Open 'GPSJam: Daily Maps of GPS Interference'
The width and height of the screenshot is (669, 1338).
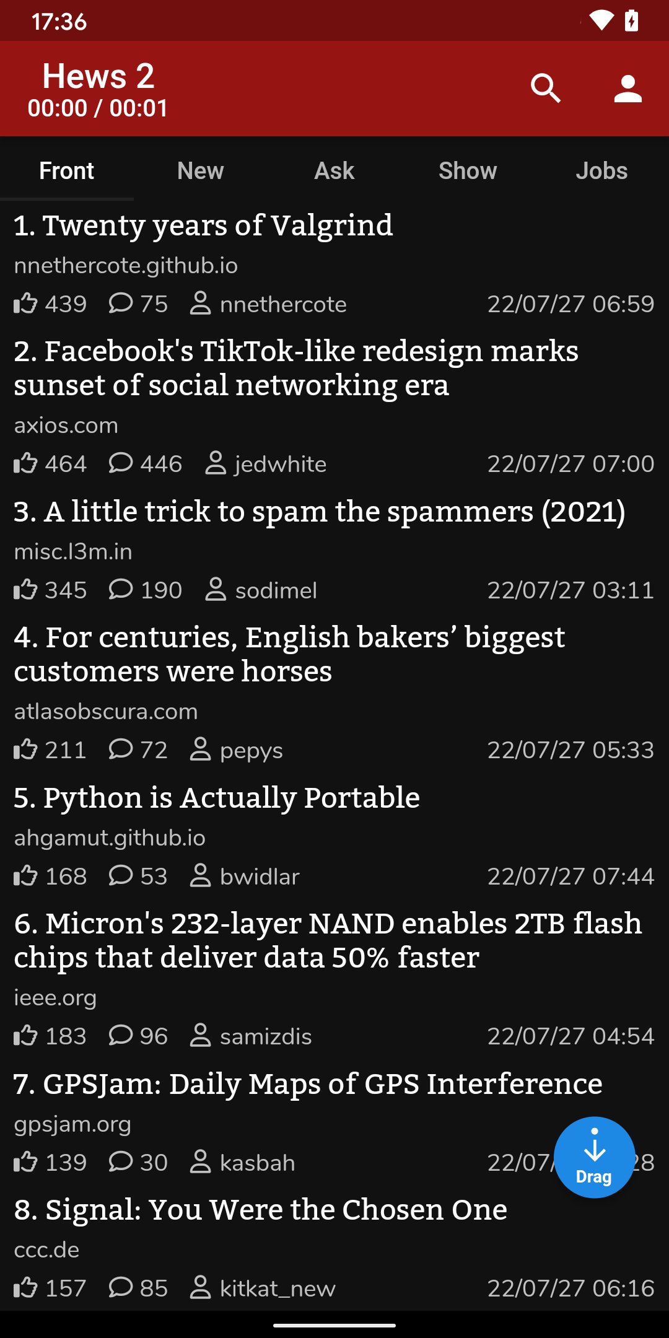pyautogui.click(x=308, y=1084)
